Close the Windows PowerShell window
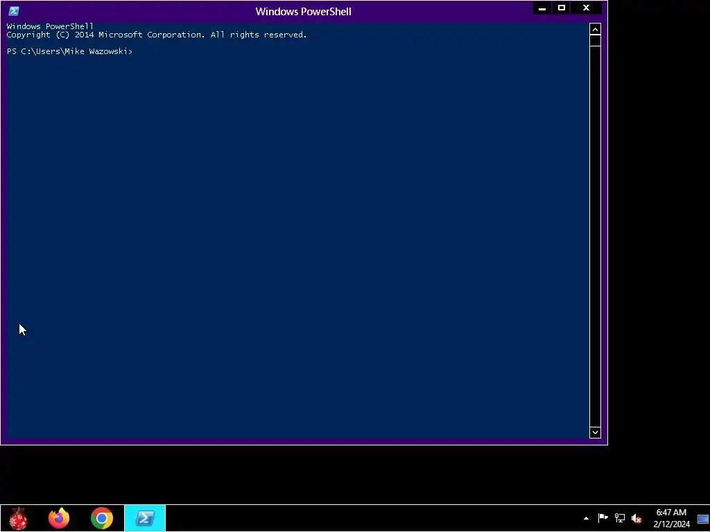710x532 pixels. point(587,8)
